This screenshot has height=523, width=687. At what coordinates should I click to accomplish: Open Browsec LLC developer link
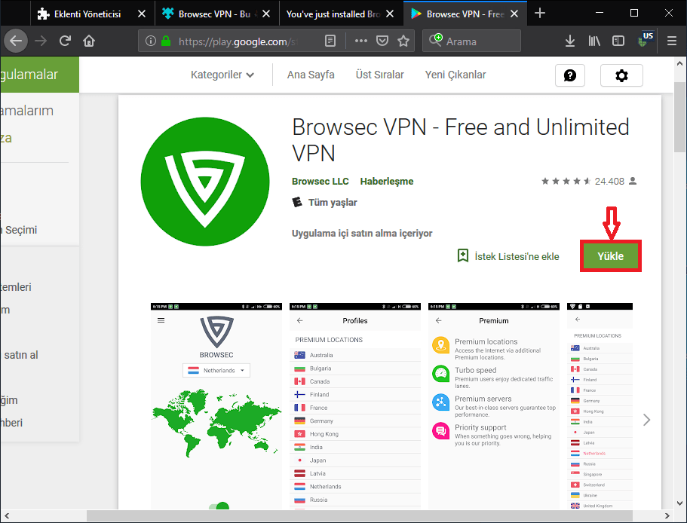click(320, 181)
